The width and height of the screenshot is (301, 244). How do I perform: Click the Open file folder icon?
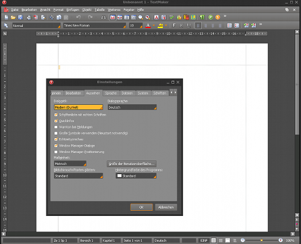click(x=13, y=17)
